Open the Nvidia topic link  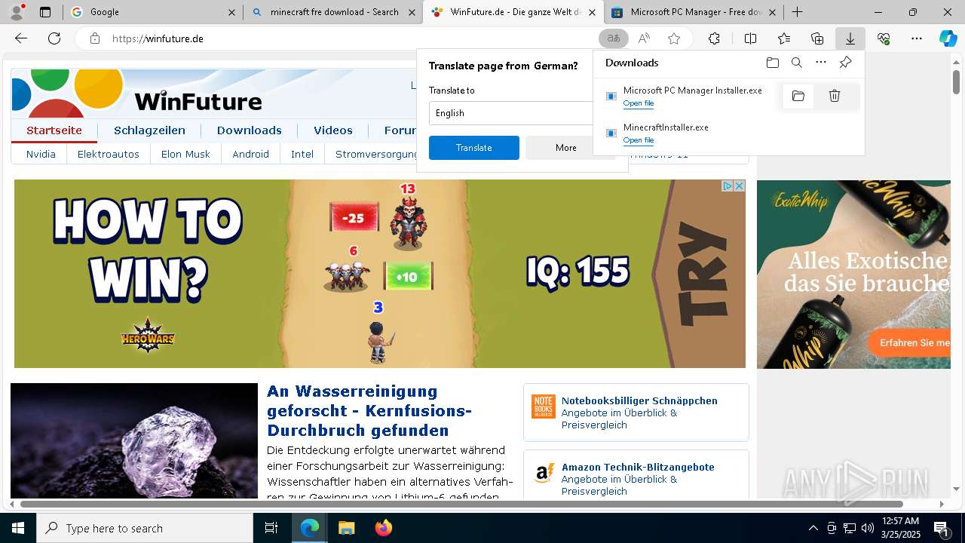click(x=41, y=154)
